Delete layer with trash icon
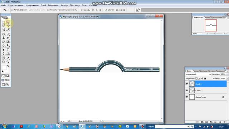The height and width of the screenshot is (129, 229). click(x=225, y=122)
